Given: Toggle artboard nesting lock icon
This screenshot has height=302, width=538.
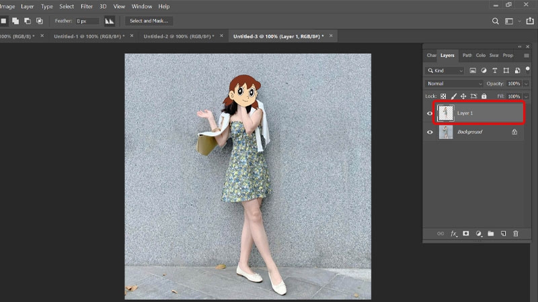Looking at the screenshot, I should tap(473, 96).
